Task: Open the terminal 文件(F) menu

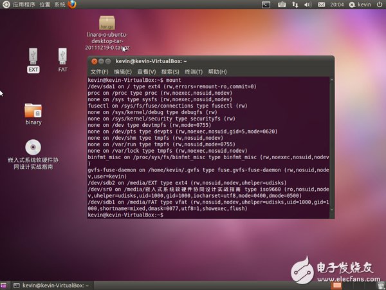Action: 99,72
